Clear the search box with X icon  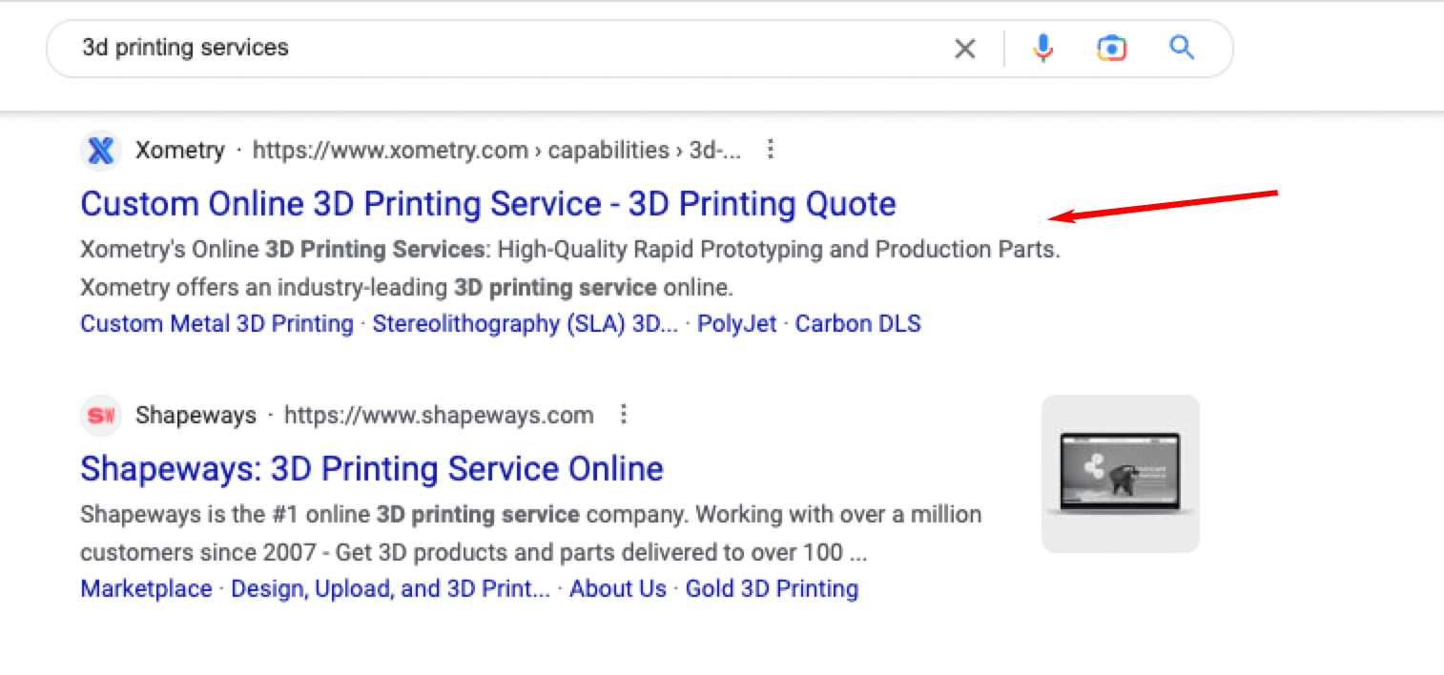965,49
